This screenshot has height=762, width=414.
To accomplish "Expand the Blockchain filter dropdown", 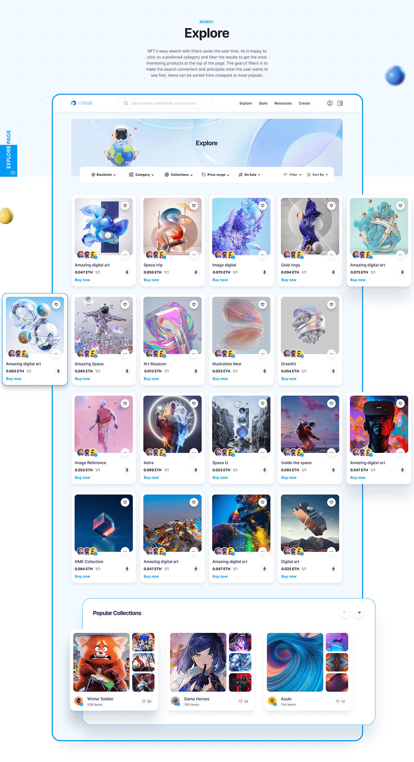I will (103, 175).
